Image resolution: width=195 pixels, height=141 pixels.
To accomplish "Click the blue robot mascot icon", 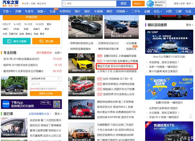I will (150, 4).
